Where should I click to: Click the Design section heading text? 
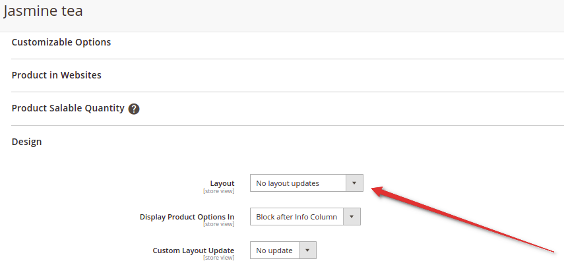point(26,142)
